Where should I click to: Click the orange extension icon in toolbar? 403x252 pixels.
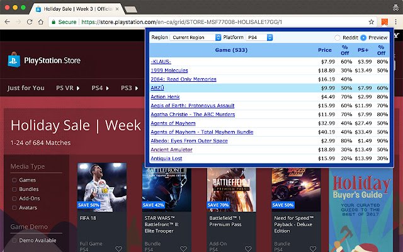pos(385,22)
